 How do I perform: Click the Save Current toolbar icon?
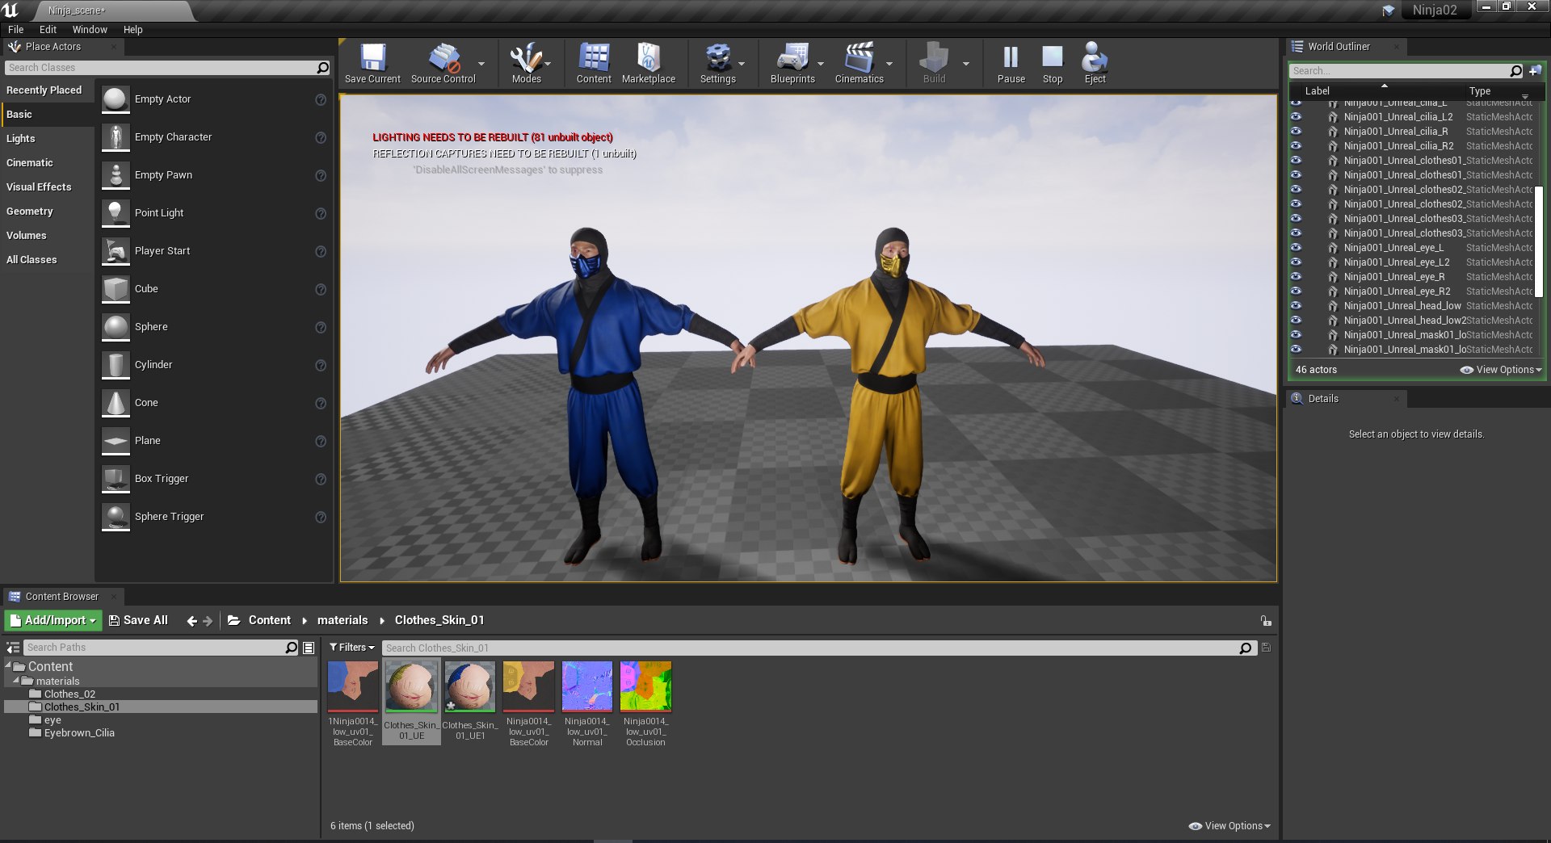372,58
